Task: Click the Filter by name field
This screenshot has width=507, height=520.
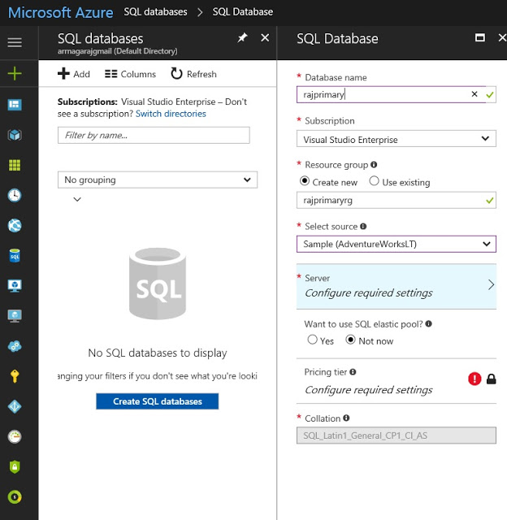Action: pyautogui.click(x=154, y=135)
